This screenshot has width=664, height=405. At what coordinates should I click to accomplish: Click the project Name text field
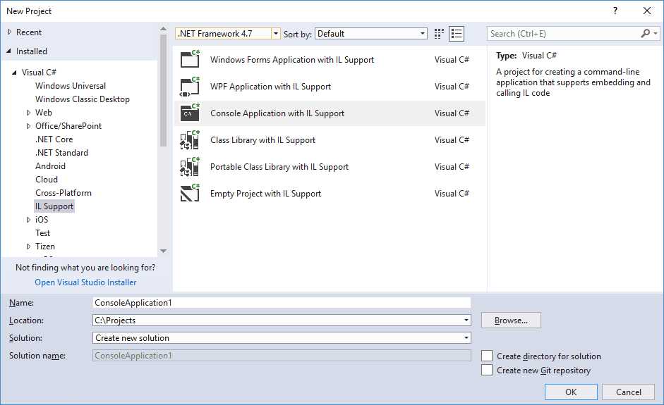tap(281, 303)
